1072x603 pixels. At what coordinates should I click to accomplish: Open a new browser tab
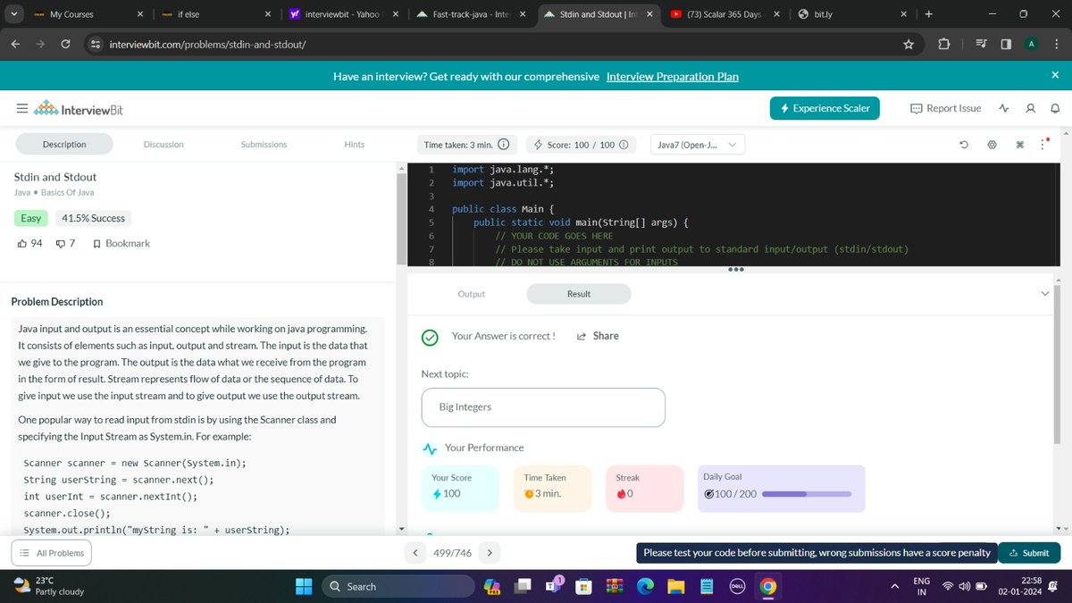pyautogui.click(x=928, y=14)
